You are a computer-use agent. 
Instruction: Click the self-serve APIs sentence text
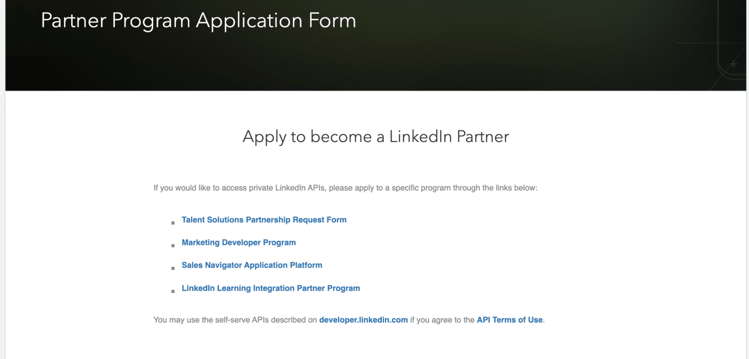[234, 320]
